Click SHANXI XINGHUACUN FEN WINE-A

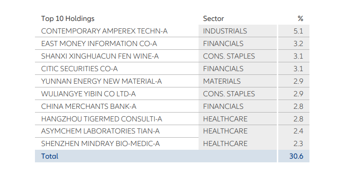[x=100, y=56]
